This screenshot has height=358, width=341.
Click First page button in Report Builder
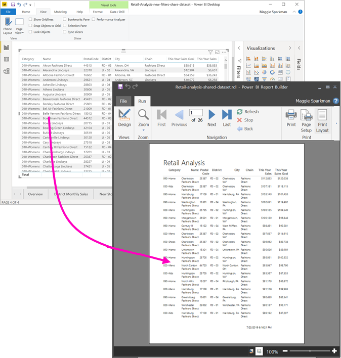161,118
